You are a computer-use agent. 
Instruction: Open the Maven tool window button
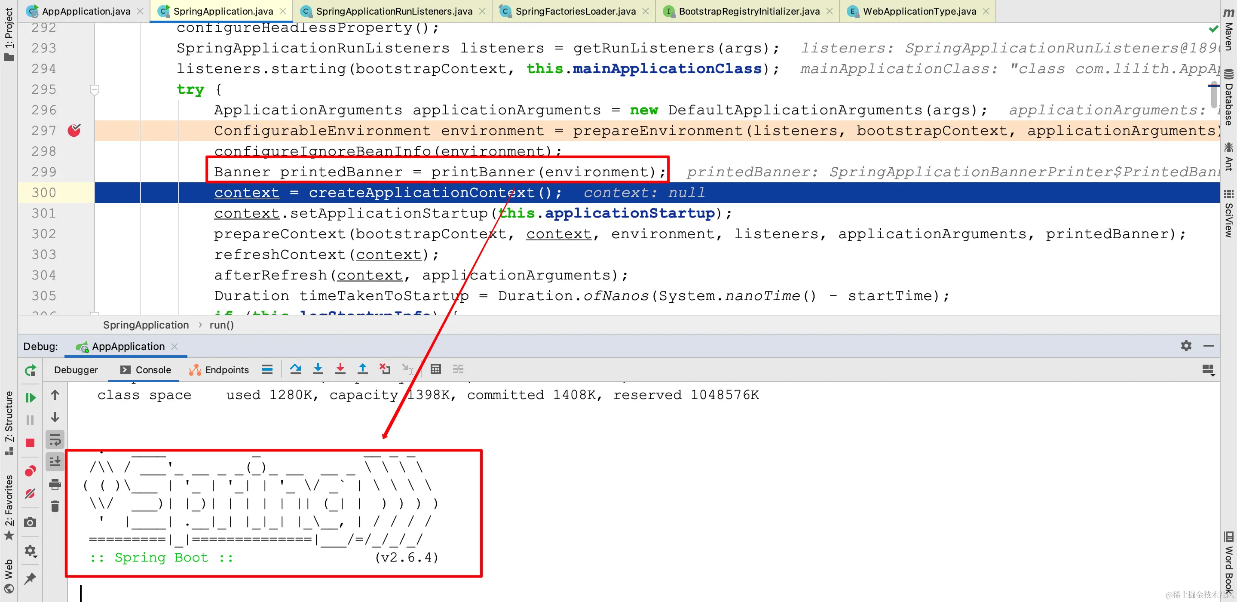[x=1228, y=29]
